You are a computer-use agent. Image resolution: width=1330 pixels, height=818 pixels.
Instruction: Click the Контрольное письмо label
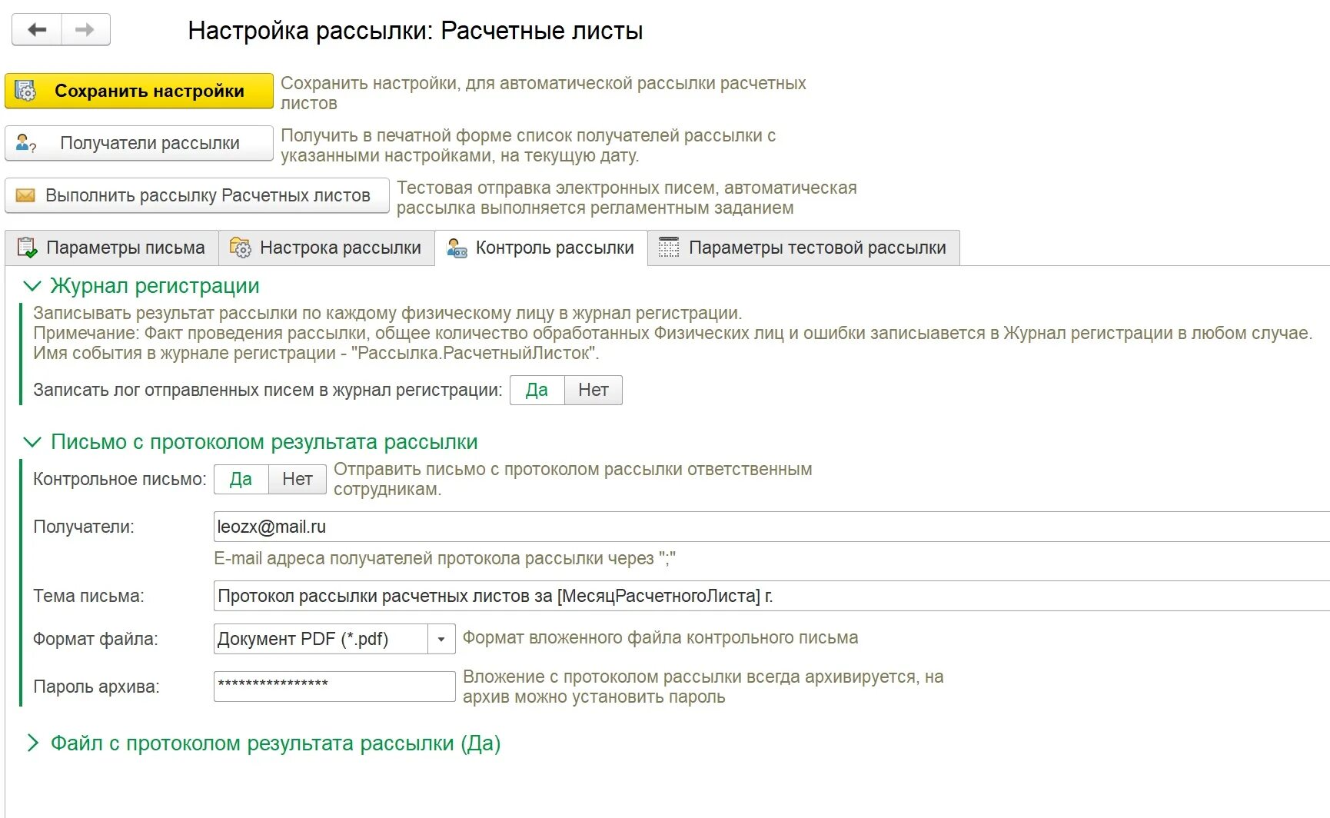[x=120, y=479]
